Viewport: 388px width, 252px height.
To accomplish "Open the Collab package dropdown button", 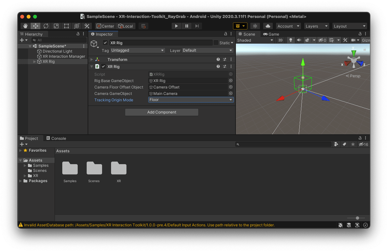I will 240,26.
